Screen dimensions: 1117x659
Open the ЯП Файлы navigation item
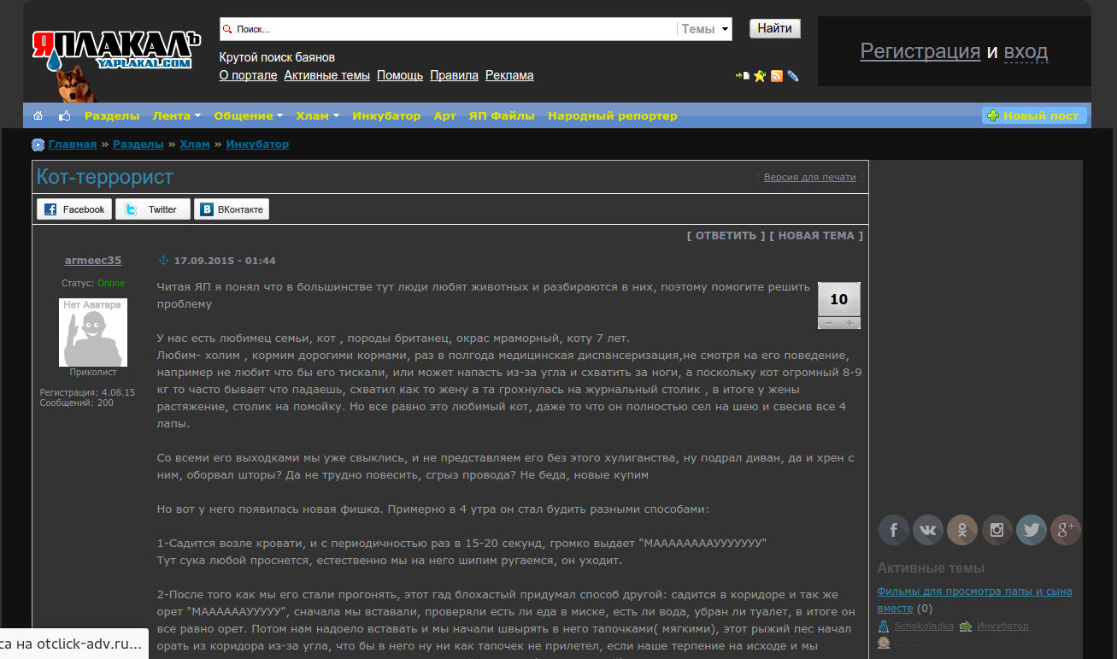coord(503,115)
